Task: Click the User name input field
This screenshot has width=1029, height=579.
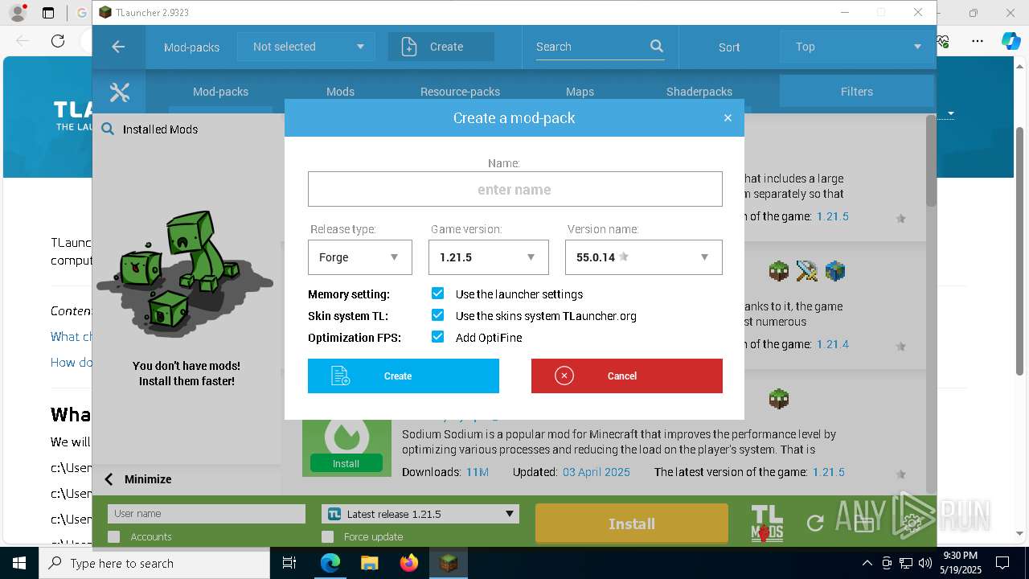Action: click(207, 514)
